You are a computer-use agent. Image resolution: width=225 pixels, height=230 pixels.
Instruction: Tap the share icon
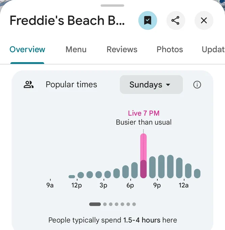(176, 20)
